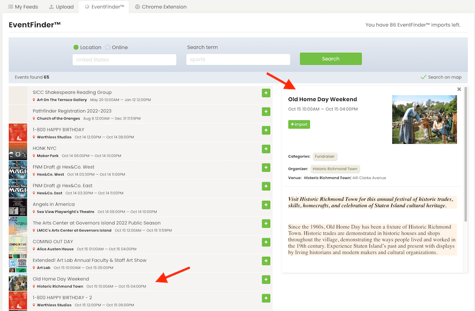
Task: Add Pathfinder Registration 2022-2023 with plus icon
Action: pos(266,112)
